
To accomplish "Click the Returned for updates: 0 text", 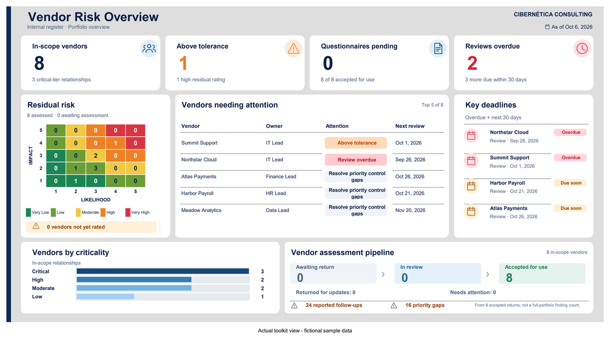I will coord(326,292).
